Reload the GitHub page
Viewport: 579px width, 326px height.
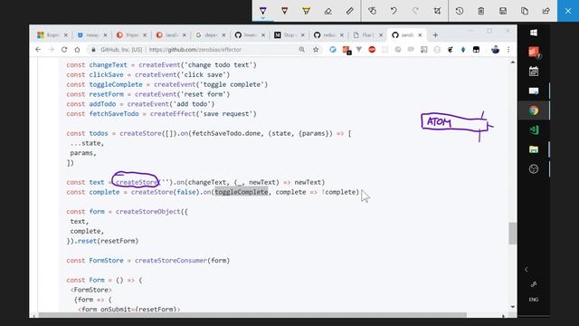tap(64, 49)
